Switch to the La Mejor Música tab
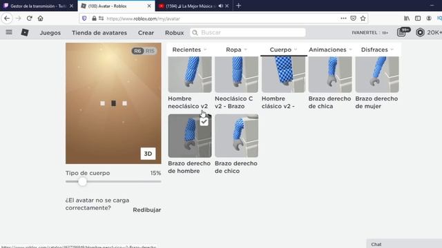 point(194,6)
